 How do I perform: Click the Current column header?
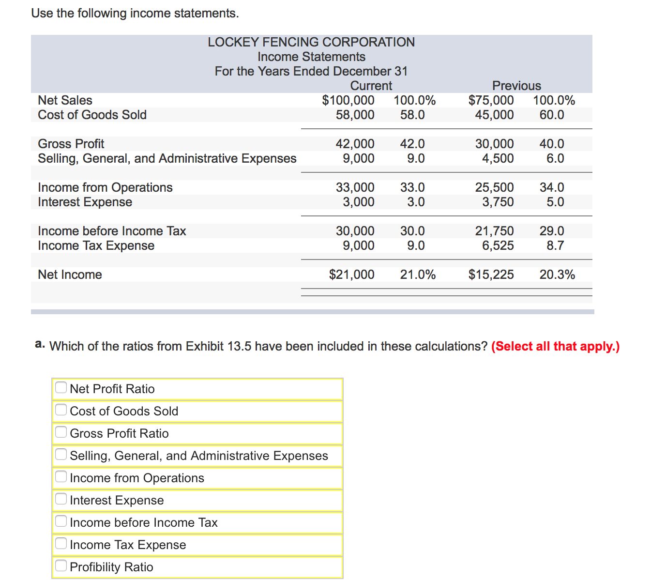tap(371, 86)
